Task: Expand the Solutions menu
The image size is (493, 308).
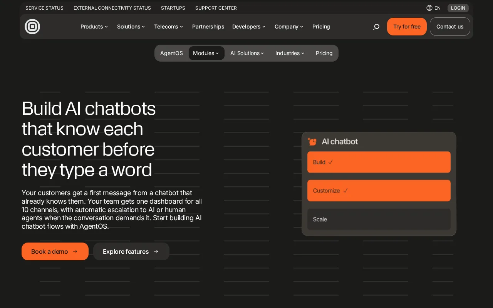Action: (131, 27)
